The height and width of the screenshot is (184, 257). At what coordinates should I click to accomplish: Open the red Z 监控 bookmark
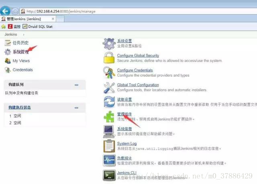point(14,26)
